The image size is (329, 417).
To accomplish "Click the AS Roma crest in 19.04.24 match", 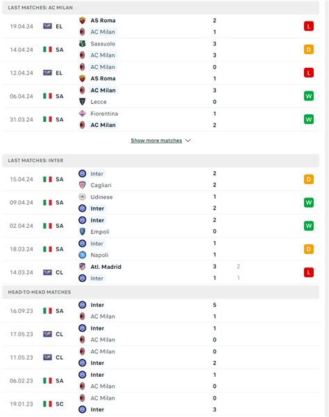I will tap(83, 20).
